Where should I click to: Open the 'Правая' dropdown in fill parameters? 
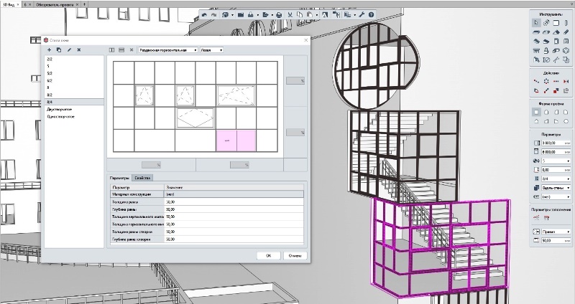point(556,232)
